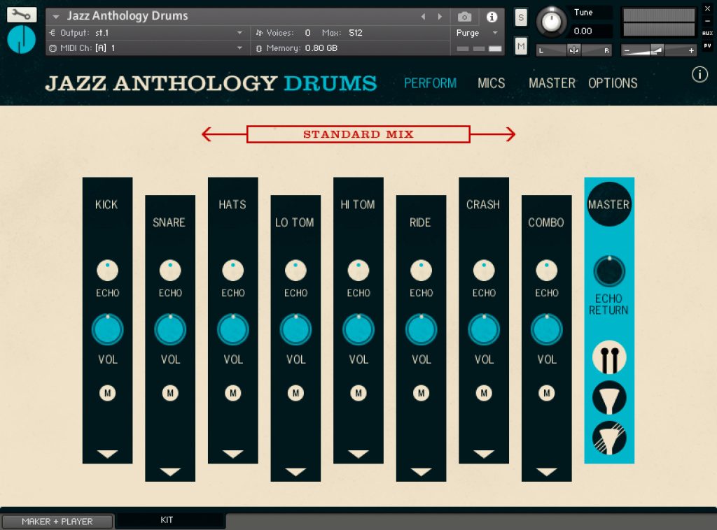Image resolution: width=717 pixels, height=530 pixels.
Task: Click the pan L-R slider
Action: pyautogui.click(x=574, y=50)
